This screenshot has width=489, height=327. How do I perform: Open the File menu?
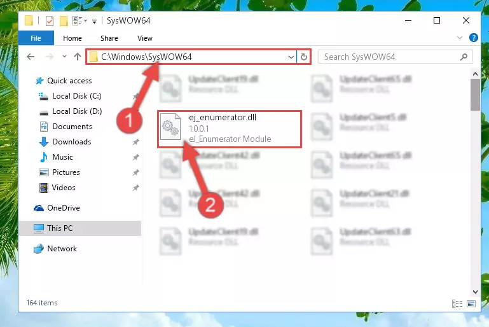click(36, 38)
